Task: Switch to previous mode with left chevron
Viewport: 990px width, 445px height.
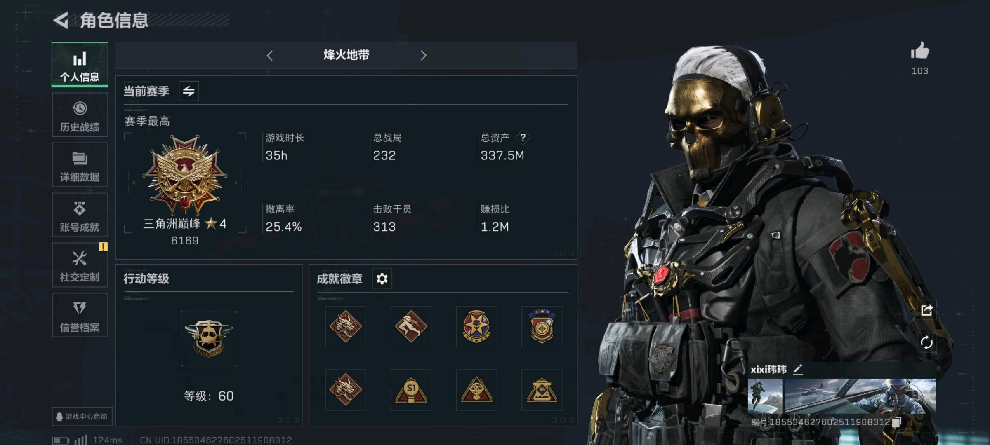Action: [270, 56]
